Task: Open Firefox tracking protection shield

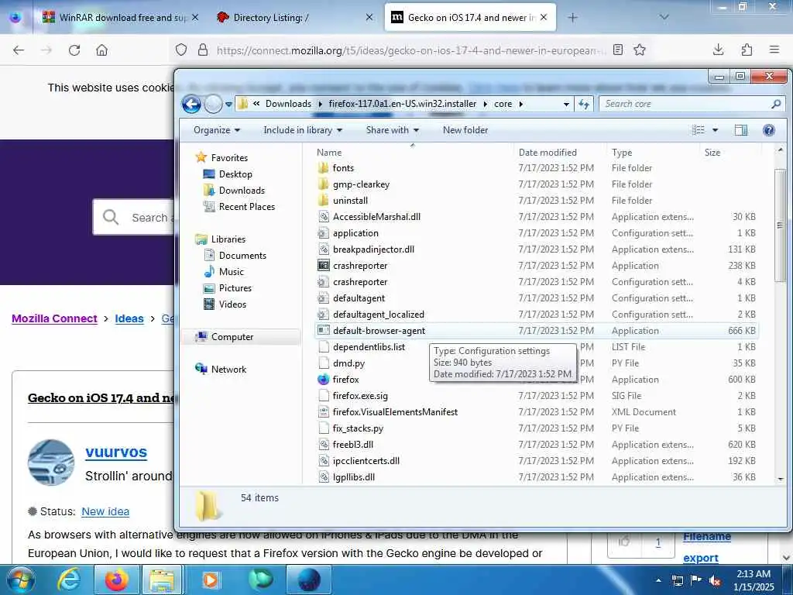Action: point(181,50)
